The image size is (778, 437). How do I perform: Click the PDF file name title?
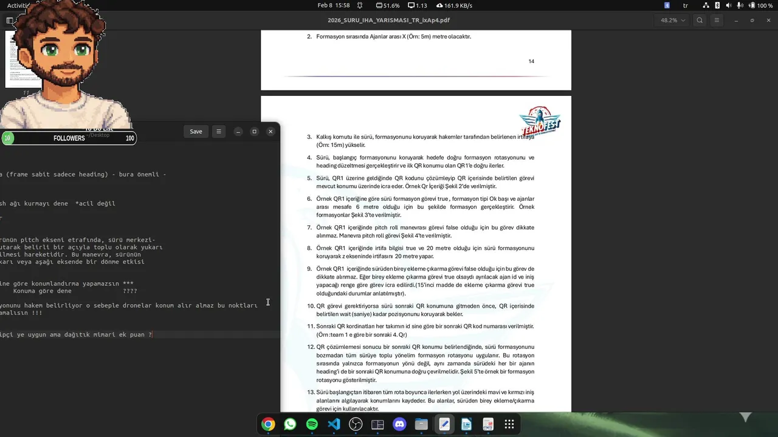(388, 20)
